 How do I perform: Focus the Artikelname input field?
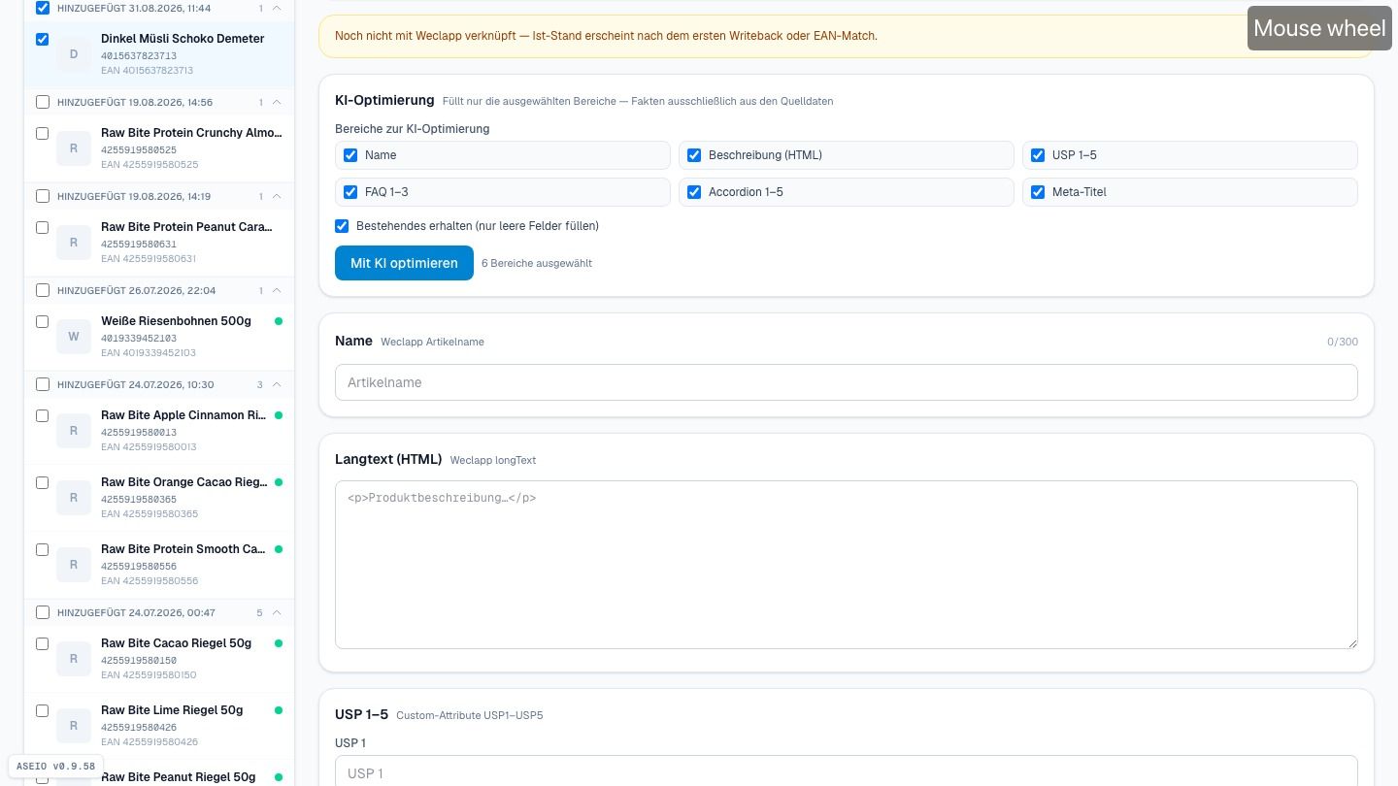846,382
